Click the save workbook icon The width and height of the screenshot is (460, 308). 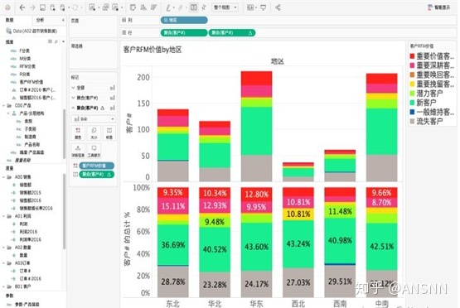(42, 7)
